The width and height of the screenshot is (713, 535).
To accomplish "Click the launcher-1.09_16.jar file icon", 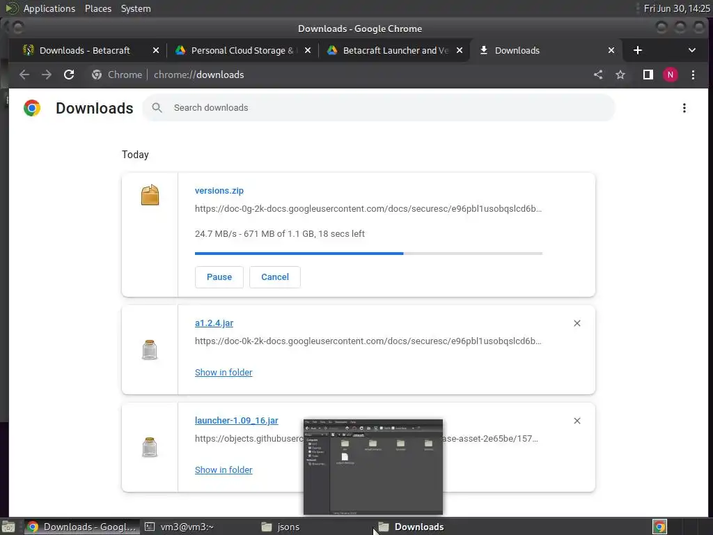I will [x=150, y=447].
